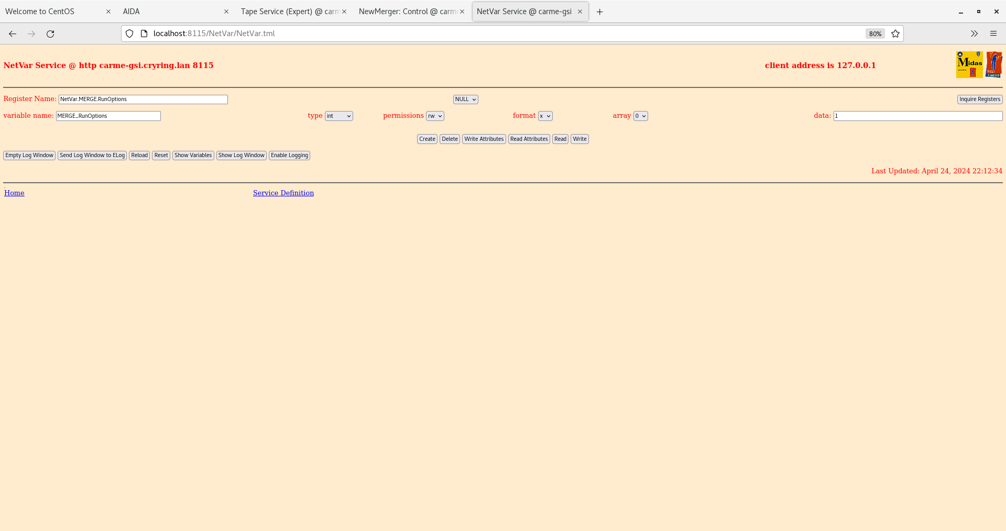Click the Tcl logo image
The height and width of the screenshot is (531, 1006).
click(x=994, y=64)
